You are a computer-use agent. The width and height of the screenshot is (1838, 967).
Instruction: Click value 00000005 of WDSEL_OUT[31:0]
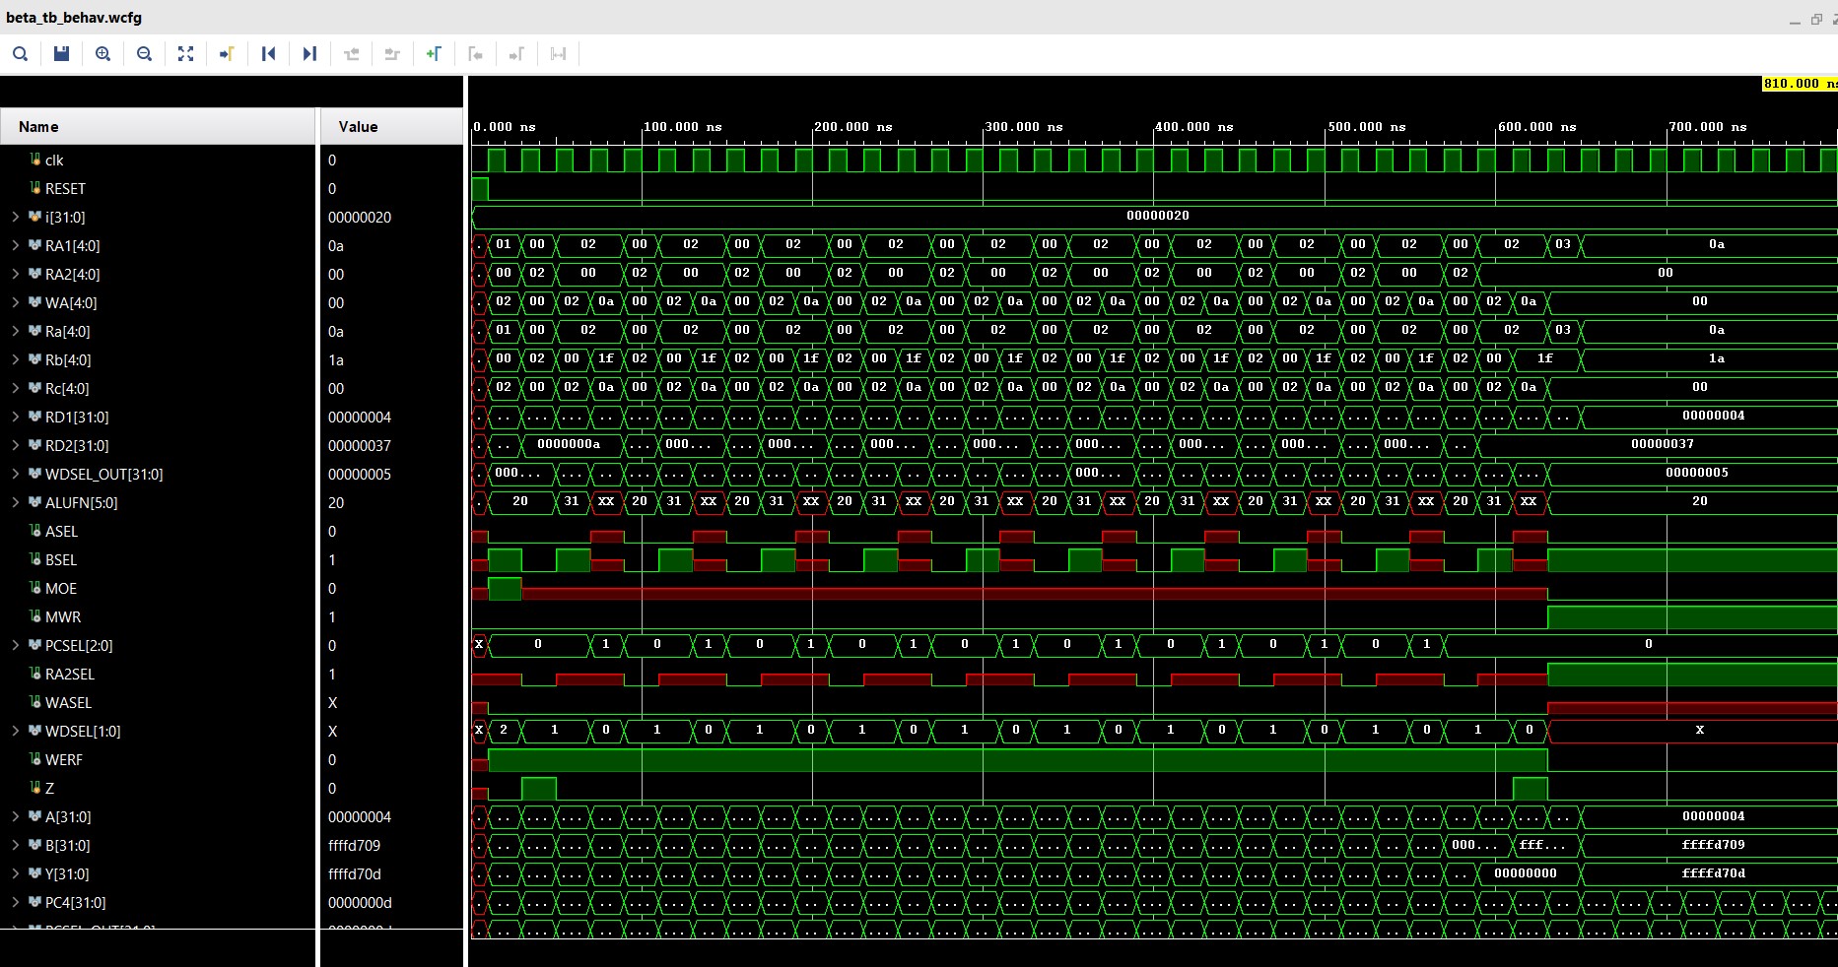coord(360,474)
